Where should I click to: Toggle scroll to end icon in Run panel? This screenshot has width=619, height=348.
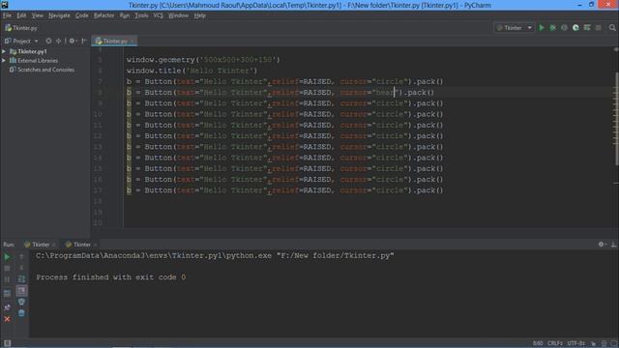(21, 291)
